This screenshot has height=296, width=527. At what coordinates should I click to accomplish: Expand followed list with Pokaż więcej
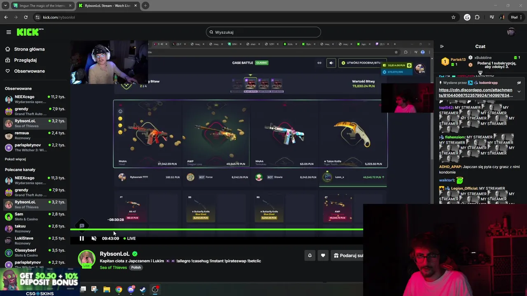coord(15,159)
